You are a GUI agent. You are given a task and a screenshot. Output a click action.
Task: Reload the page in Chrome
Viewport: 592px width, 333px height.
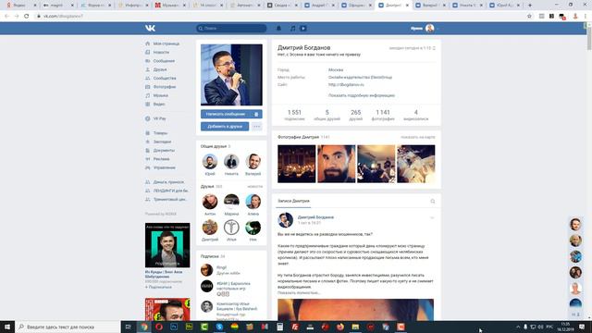click(x=27, y=17)
